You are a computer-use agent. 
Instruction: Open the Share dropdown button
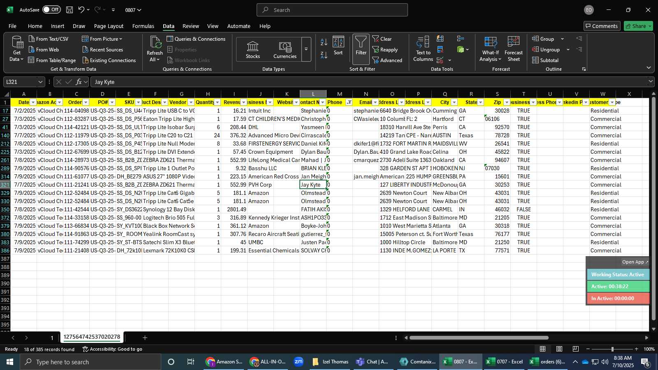638,26
